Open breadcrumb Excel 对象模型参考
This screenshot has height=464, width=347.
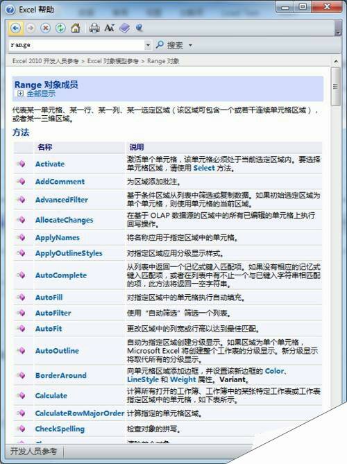tap(113, 61)
